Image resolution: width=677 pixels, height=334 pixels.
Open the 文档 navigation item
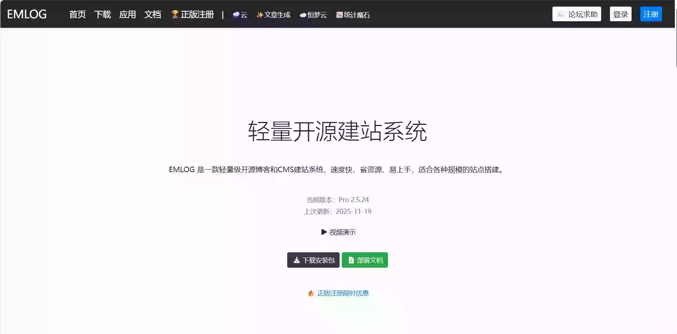[x=153, y=15]
